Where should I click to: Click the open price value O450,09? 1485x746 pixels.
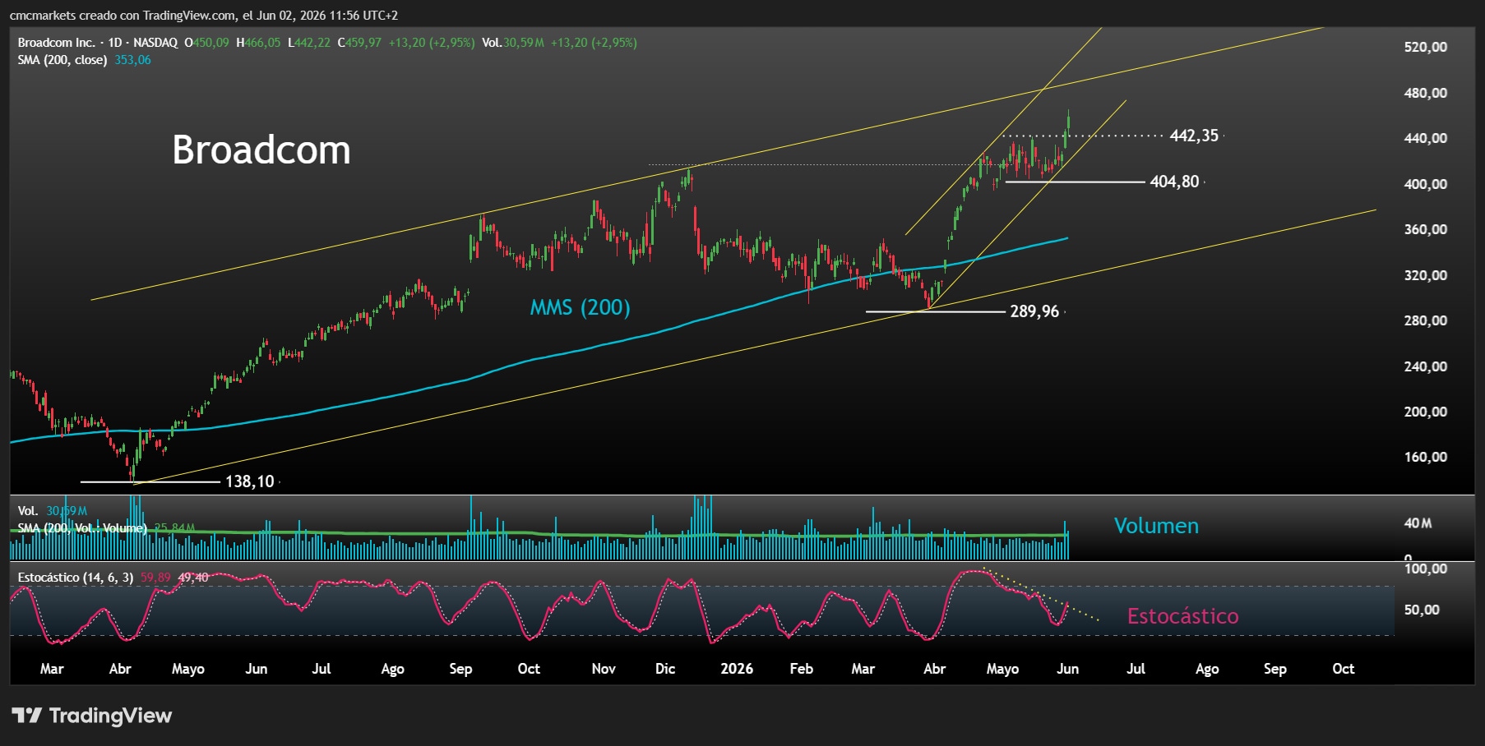(x=207, y=43)
